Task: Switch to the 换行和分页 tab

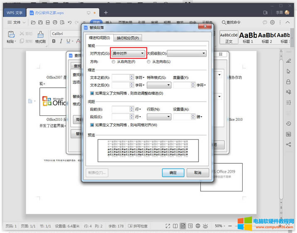Action: (x=128, y=38)
